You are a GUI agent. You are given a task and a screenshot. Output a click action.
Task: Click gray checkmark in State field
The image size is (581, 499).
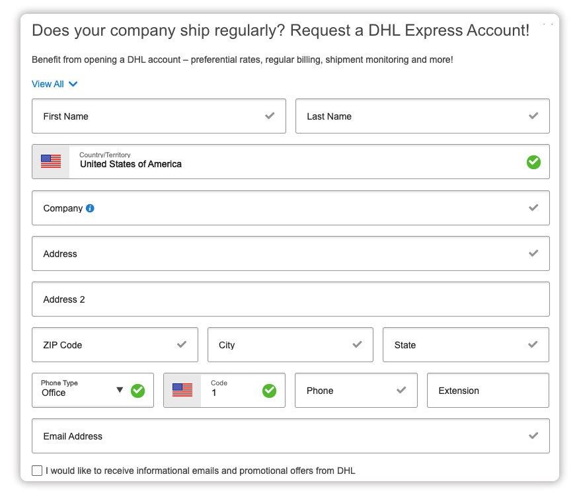click(x=533, y=344)
